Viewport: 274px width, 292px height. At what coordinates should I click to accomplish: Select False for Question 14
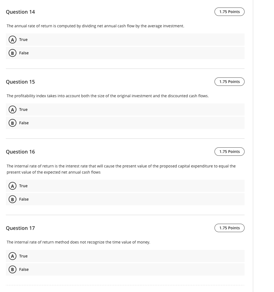(125, 53)
